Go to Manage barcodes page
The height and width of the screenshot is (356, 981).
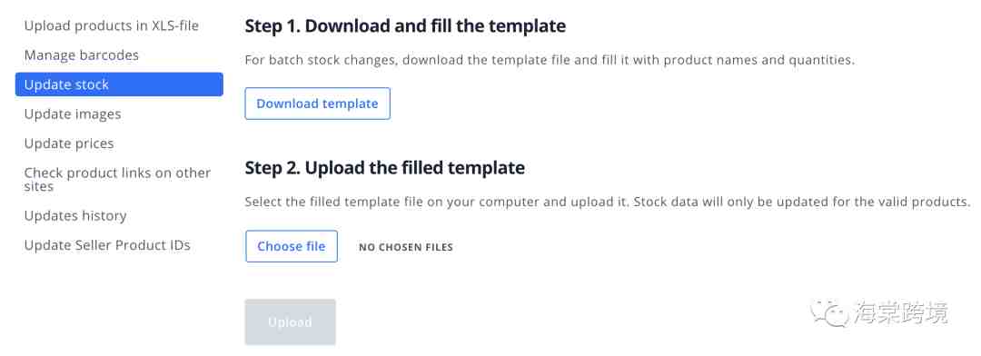click(x=82, y=55)
